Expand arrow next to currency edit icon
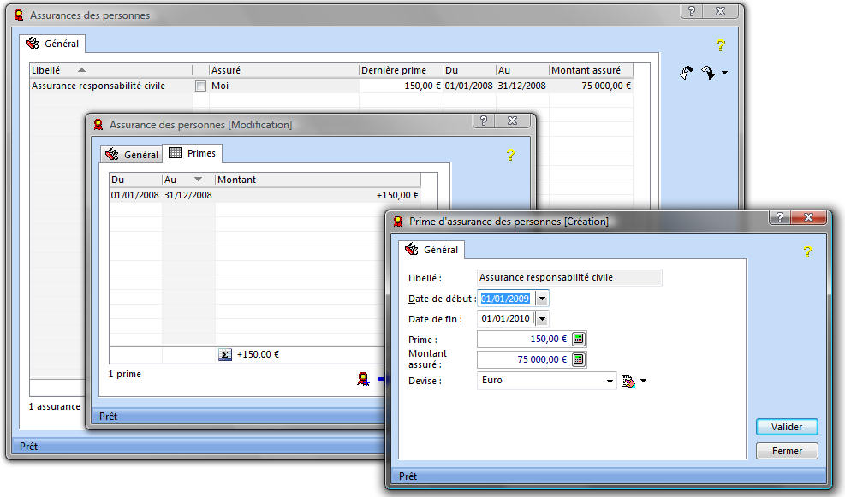Image resolution: width=845 pixels, height=497 pixels. click(643, 381)
